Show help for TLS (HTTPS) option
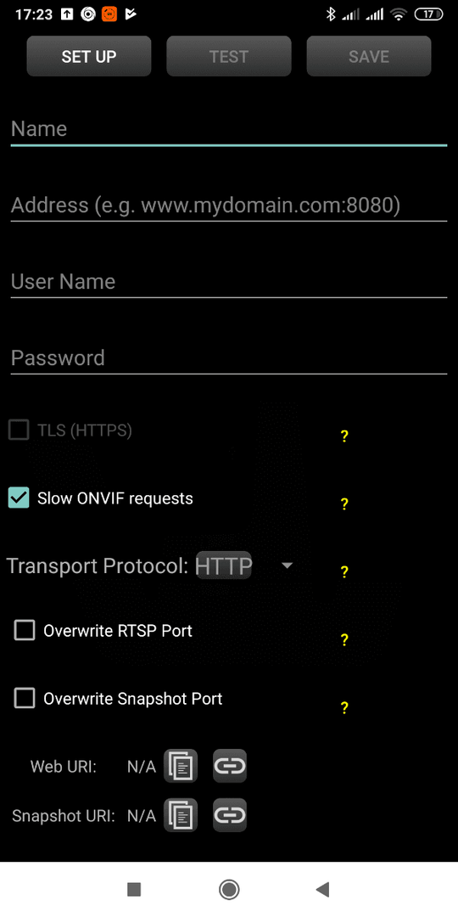458x917 pixels. pos(344,436)
